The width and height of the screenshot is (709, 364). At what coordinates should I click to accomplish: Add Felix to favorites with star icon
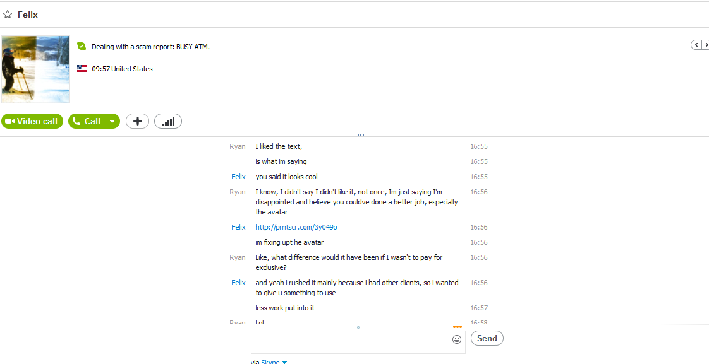7,15
